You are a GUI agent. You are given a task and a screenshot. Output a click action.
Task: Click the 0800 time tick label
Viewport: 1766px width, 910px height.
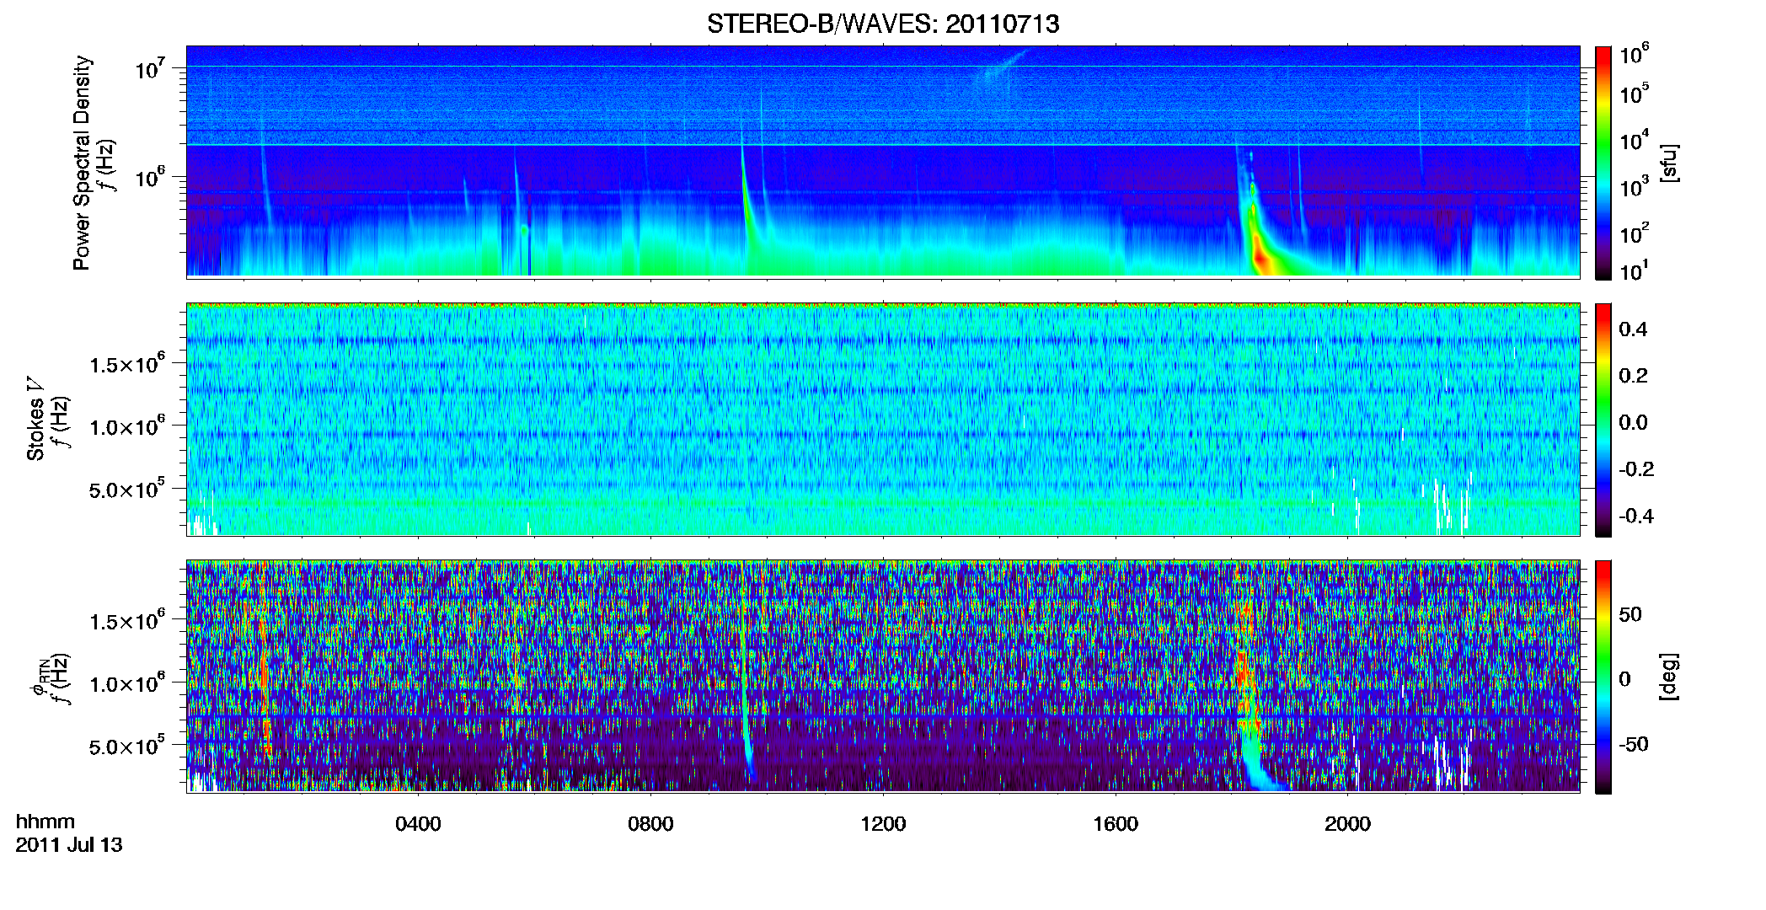[650, 823]
